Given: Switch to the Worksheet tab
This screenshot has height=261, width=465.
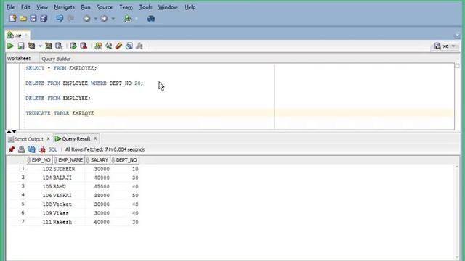Looking at the screenshot, I should click(x=19, y=58).
